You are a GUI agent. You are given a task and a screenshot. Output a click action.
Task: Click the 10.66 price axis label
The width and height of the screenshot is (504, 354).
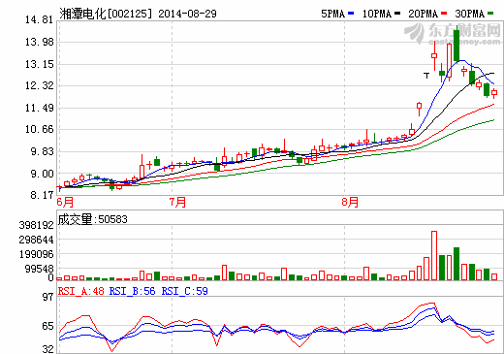(x=39, y=129)
